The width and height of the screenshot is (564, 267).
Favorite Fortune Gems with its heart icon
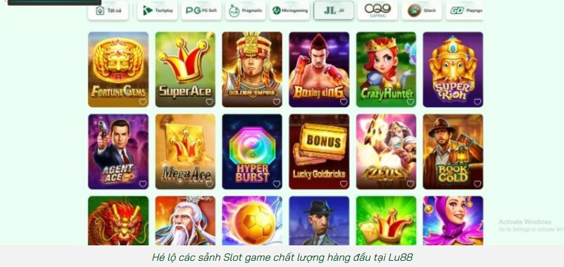[x=143, y=101]
